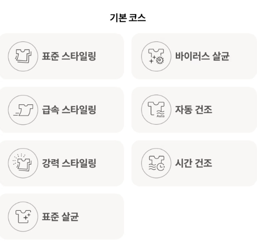
Task: Click the 강력 스타일링 sparkle shirt icon
Action: tap(23, 163)
